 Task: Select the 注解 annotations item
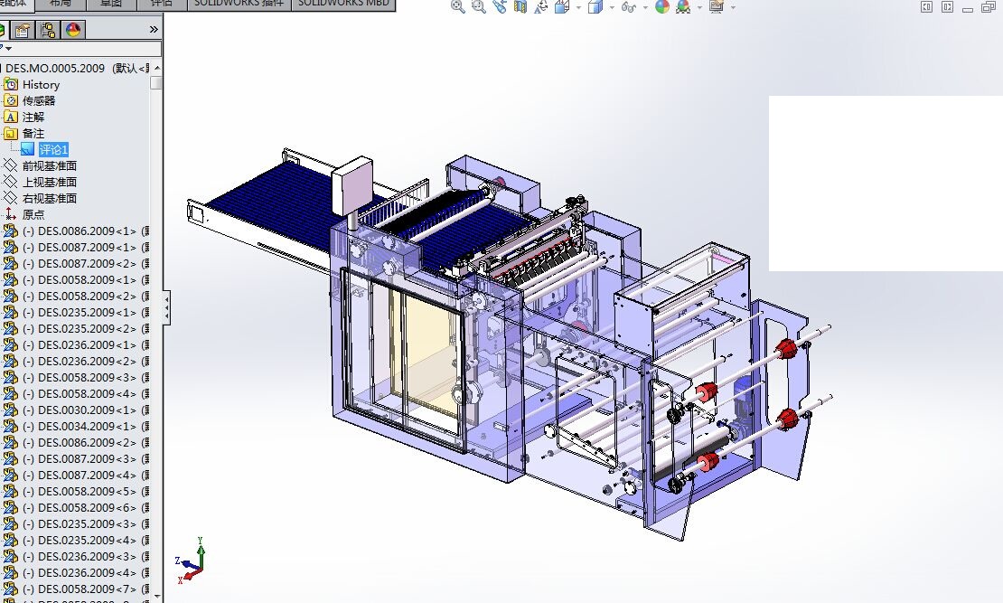pos(33,118)
